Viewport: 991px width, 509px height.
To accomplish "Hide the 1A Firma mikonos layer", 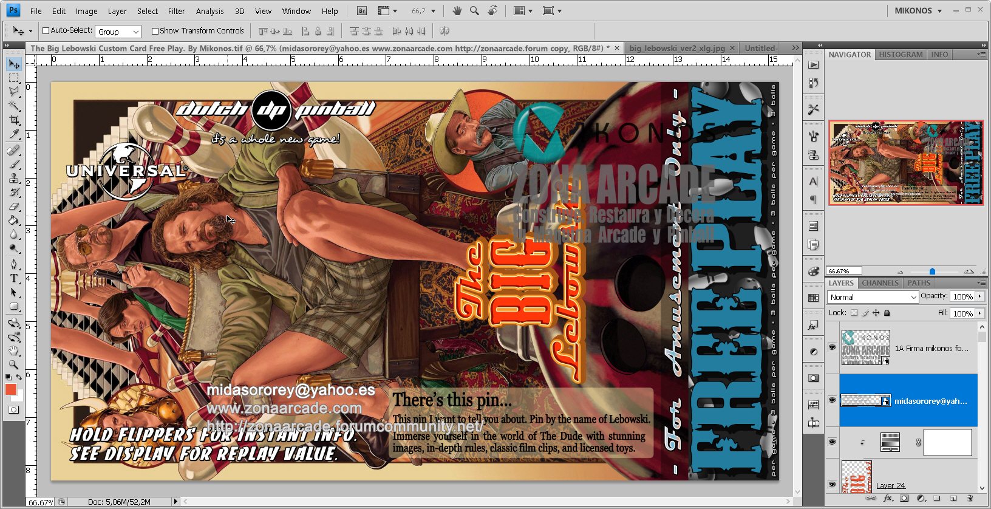I will coord(832,347).
